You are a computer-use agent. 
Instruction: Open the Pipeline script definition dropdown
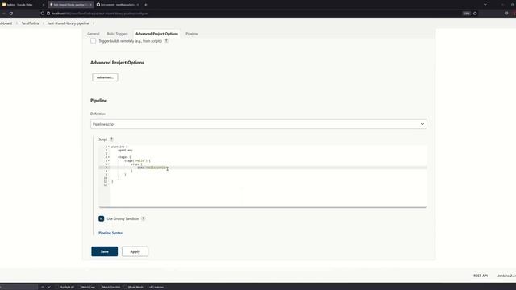259,124
